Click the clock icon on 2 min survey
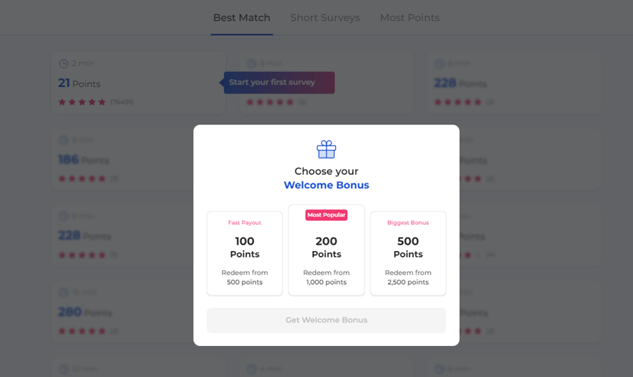 point(63,64)
